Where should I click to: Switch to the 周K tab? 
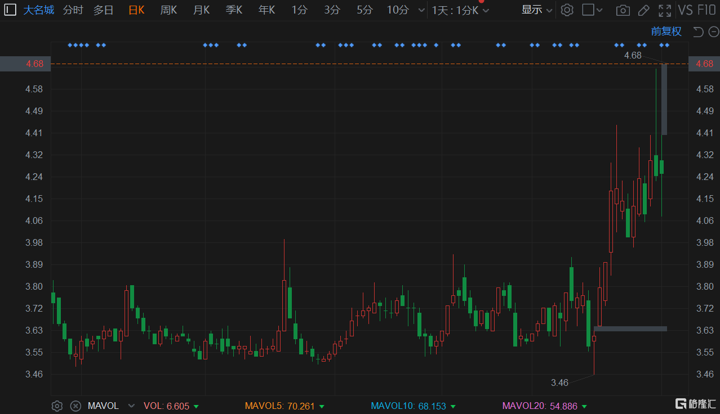pos(168,10)
